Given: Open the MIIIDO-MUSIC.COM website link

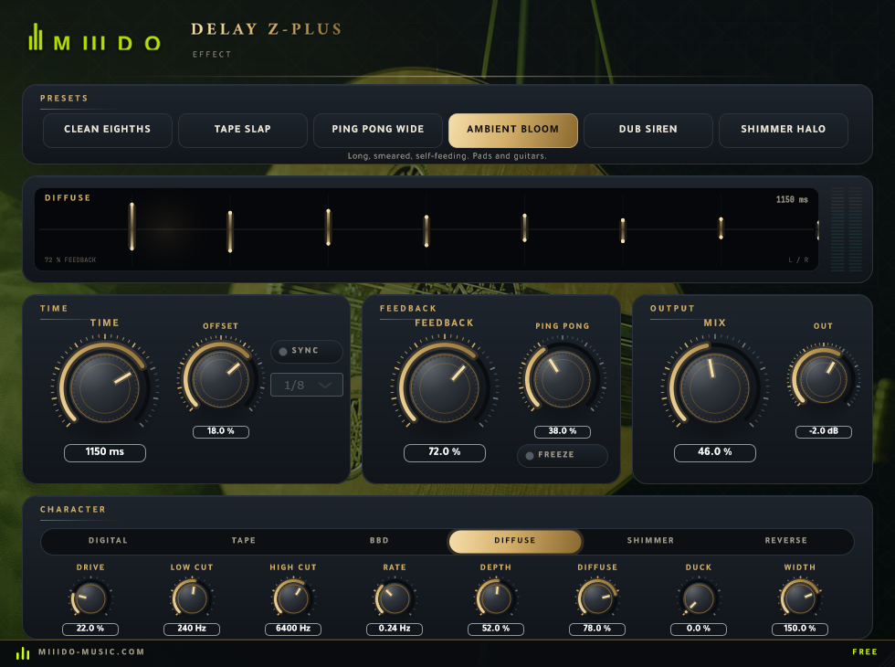Looking at the screenshot, I should click(91, 652).
